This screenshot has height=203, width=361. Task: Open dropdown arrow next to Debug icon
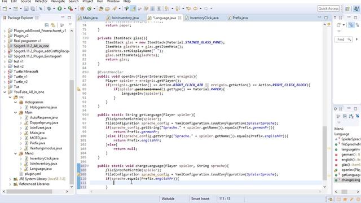click(x=54, y=9)
